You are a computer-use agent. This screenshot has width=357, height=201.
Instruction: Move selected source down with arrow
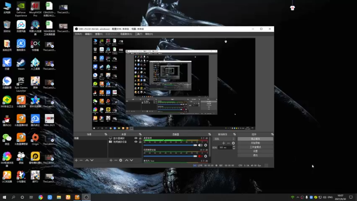131,160
